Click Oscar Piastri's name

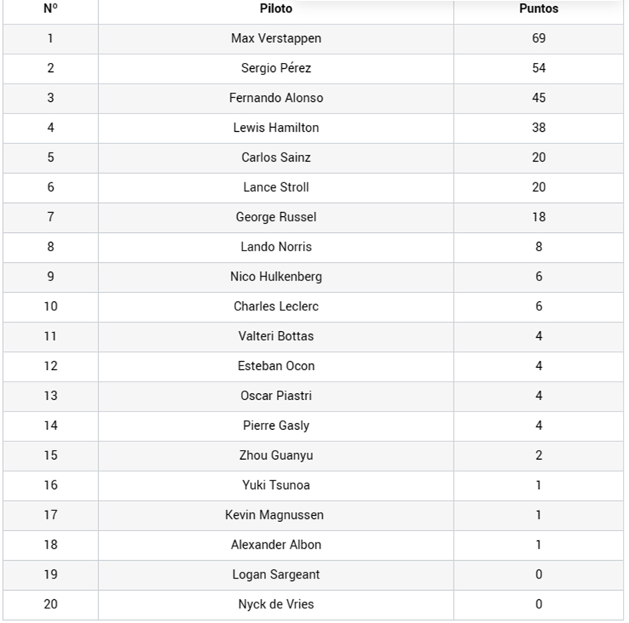(x=275, y=395)
